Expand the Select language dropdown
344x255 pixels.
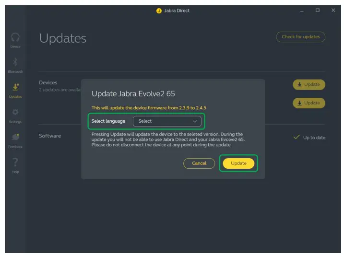(167, 121)
